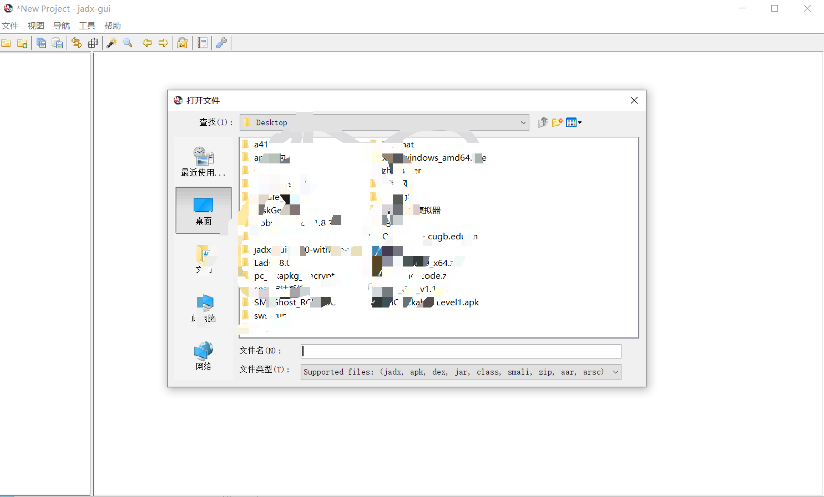Open the 视图 menu
The image size is (824, 497).
36,26
